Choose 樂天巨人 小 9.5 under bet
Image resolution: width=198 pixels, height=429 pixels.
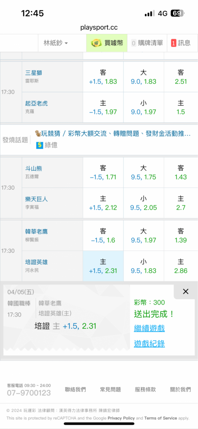coord(144,203)
